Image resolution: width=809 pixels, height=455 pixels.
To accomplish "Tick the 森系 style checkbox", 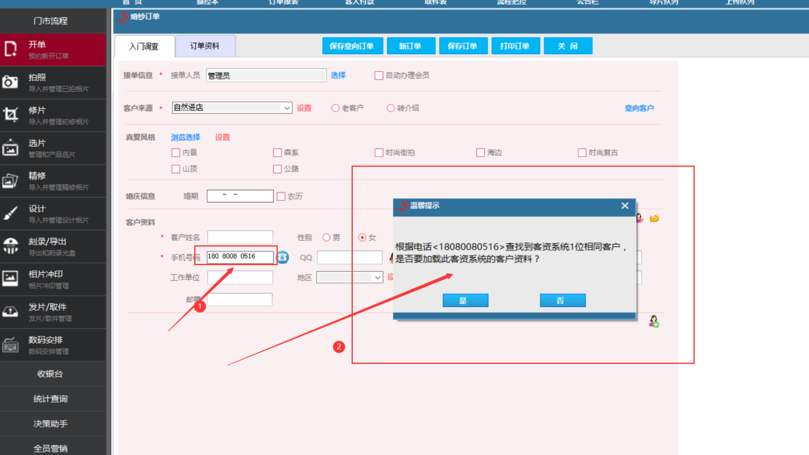I will click(x=277, y=153).
